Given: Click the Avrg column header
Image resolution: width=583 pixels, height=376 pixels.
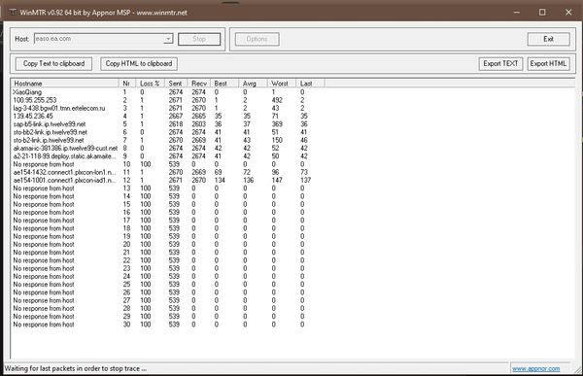Looking at the screenshot, I should [x=253, y=84].
